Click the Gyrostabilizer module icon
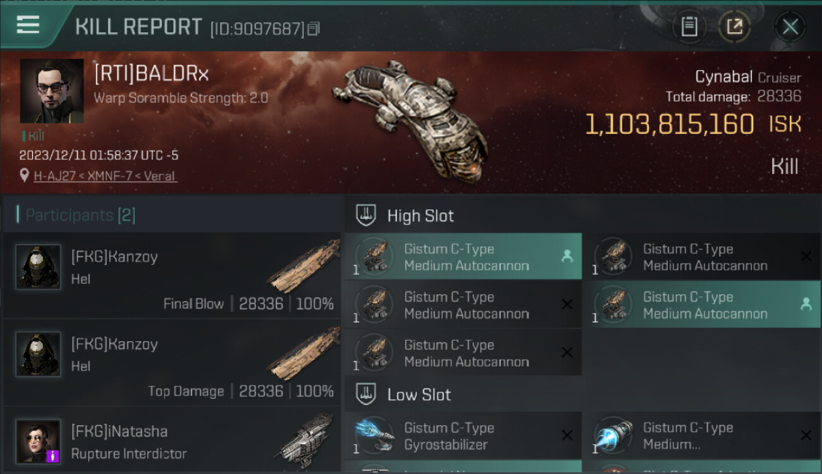Image resolution: width=822 pixels, height=474 pixels. (x=374, y=435)
